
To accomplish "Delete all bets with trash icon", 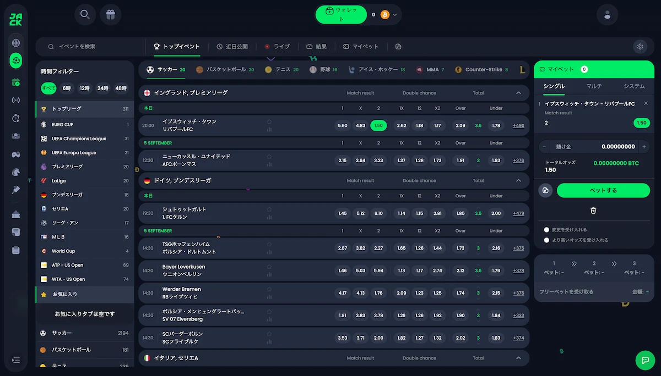I will click(593, 211).
